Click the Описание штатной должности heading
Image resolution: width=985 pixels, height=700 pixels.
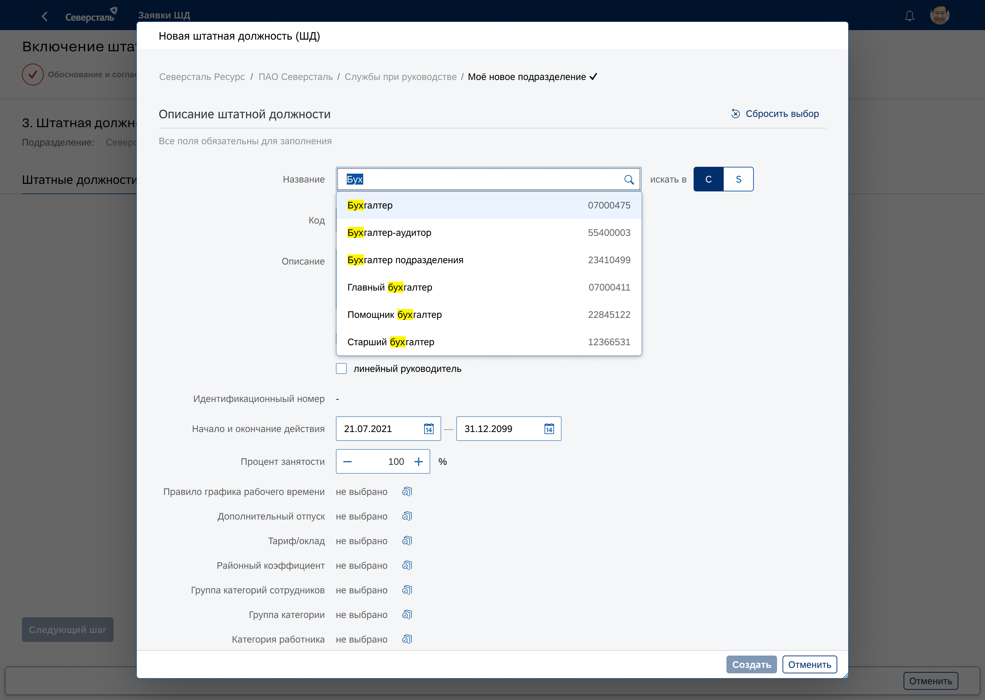click(x=245, y=114)
